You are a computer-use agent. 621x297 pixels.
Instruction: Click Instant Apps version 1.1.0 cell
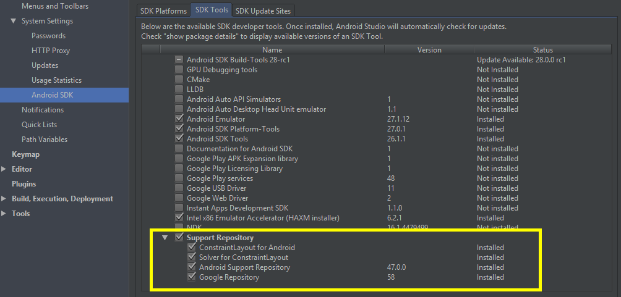[395, 208]
